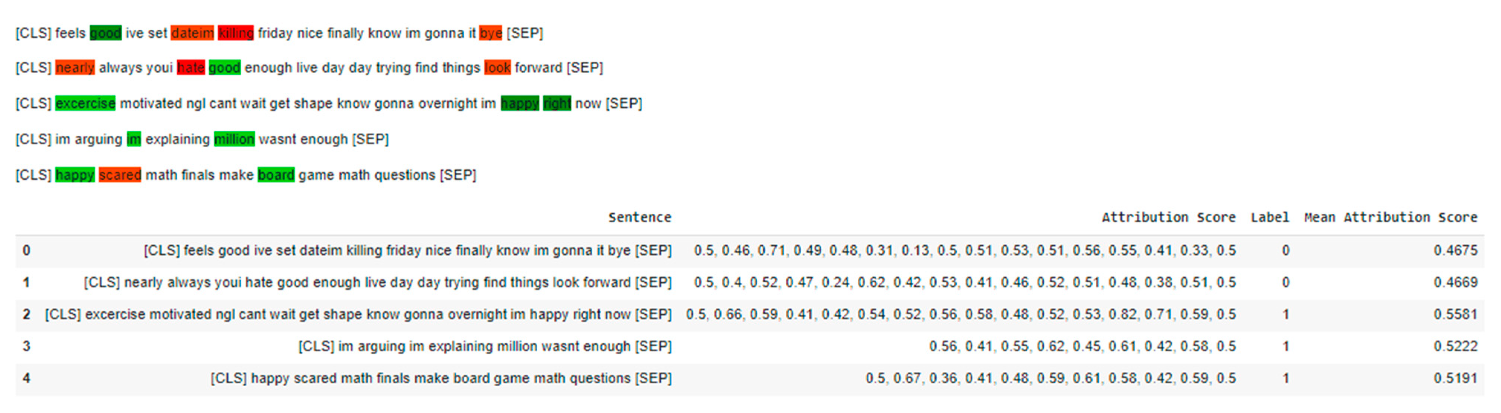The height and width of the screenshot is (413, 1501).
Task: Select the dark green "right" token
Action: point(557,104)
